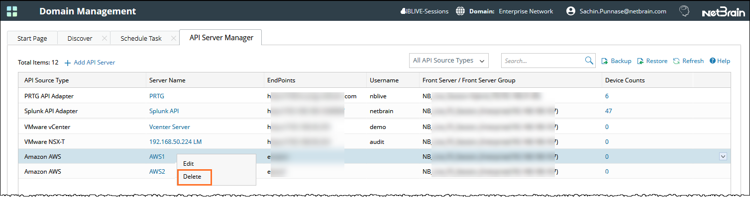Click the Restore icon
Screen dimensions: 750x198
[641, 61]
